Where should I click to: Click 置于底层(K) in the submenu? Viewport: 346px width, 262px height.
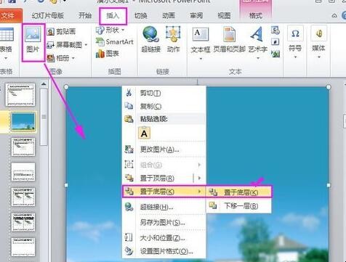pos(239,192)
